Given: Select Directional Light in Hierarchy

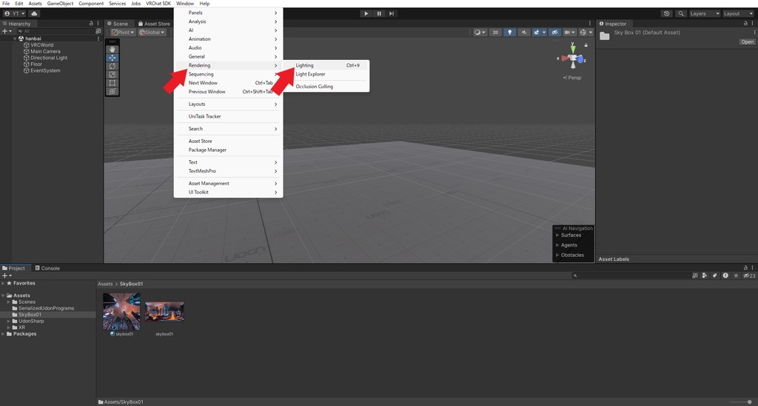Looking at the screenshot, I should coord(49,58).
